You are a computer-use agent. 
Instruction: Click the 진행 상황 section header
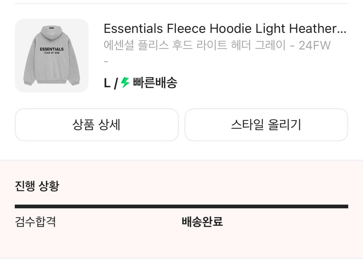pyautogui.click(x=36, y=186)
